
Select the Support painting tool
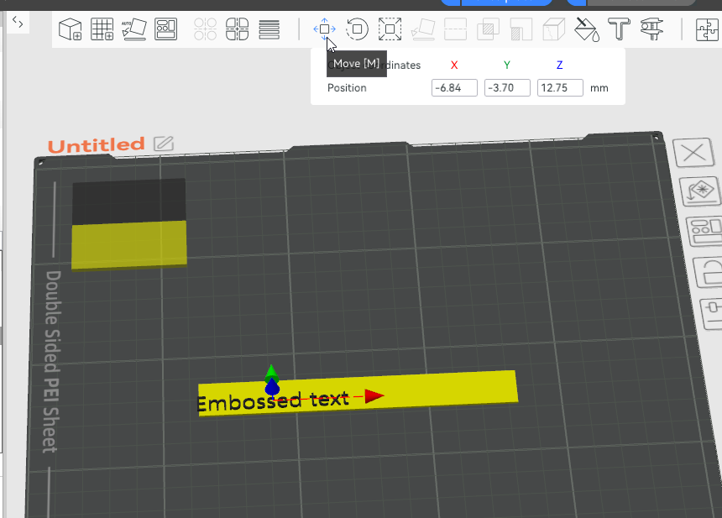521,29
